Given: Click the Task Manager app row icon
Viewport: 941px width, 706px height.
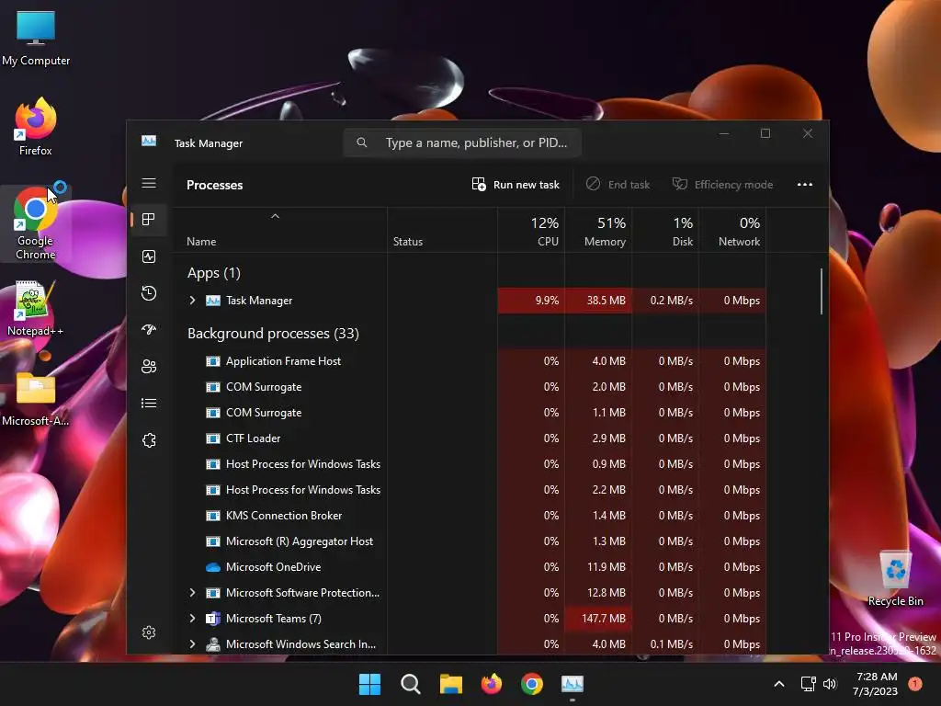Looking at the screenshot, I should (x=213, y=301).
